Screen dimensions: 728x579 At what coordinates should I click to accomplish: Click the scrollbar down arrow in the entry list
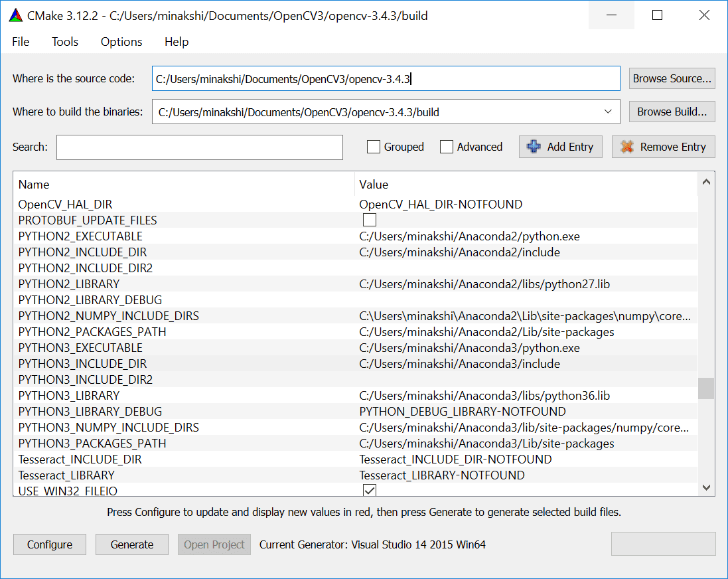[x=706, y=487]
